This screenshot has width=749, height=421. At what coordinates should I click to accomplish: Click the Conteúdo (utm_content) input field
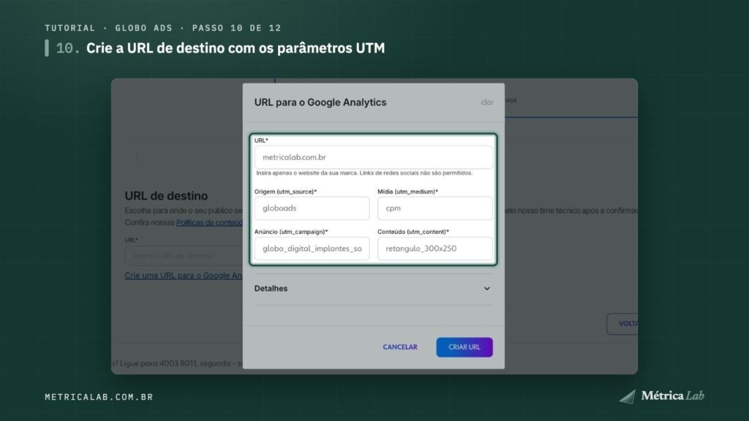434,249
